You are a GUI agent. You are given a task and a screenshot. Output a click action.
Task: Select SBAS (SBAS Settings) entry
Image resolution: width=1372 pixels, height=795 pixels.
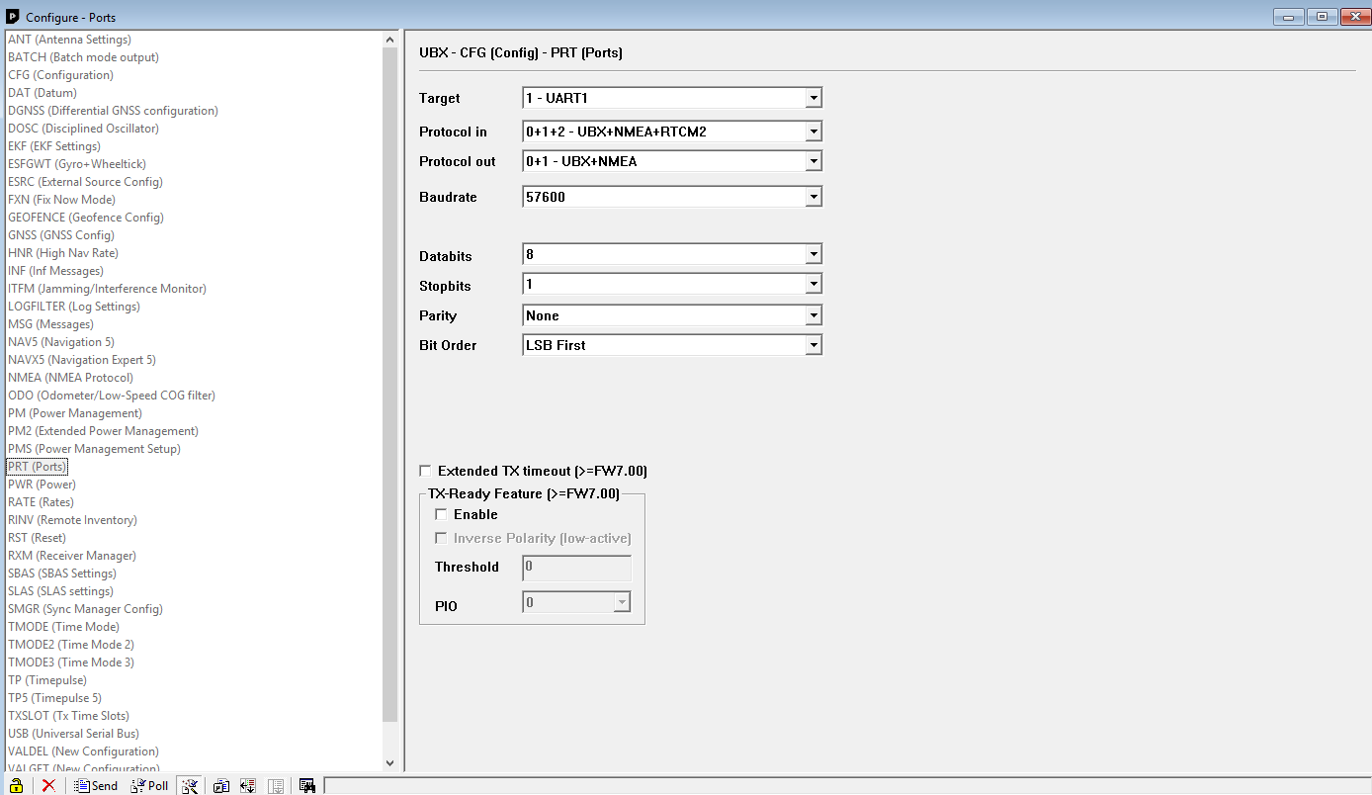[x=62, y=574]
